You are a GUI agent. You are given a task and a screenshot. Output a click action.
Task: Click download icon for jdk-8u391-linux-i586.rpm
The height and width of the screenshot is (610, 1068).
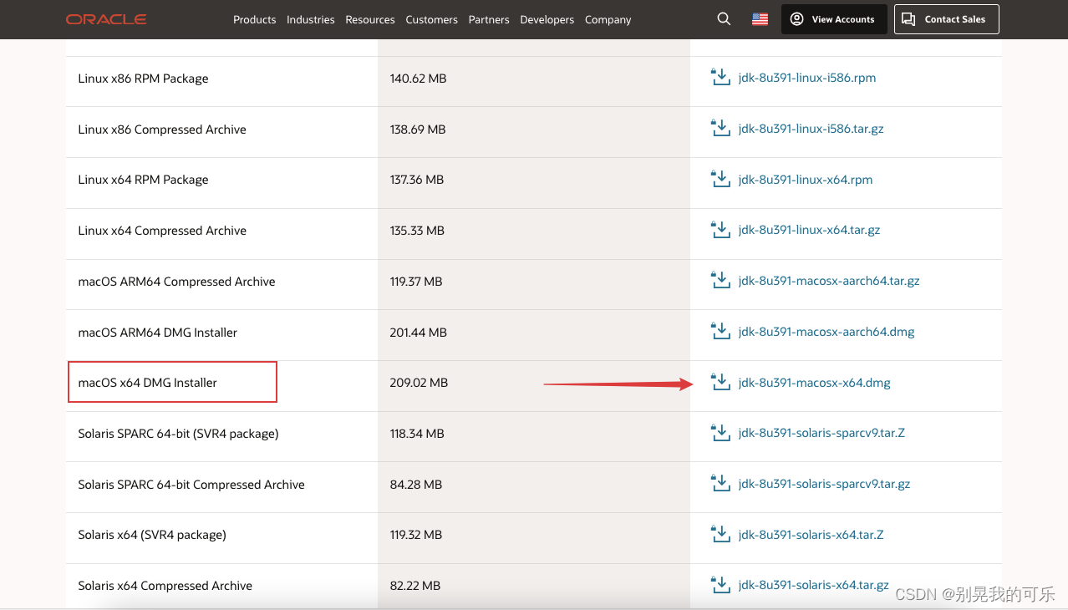[720, 77]
